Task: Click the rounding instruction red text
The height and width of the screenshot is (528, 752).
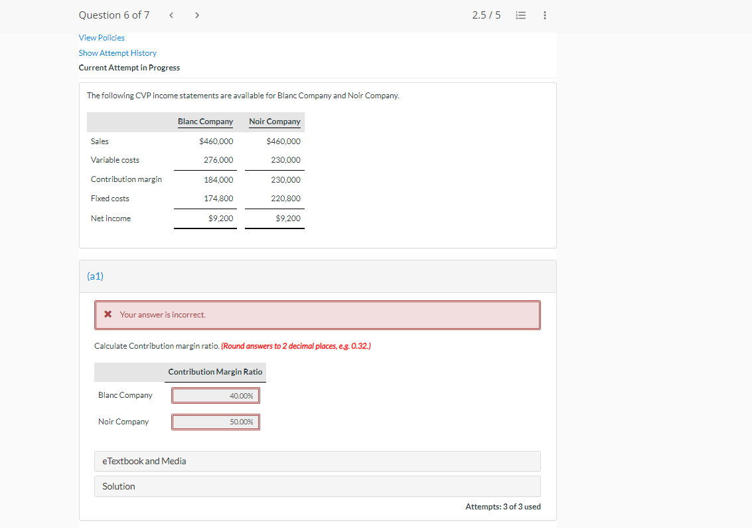Action: pos(296,346)
